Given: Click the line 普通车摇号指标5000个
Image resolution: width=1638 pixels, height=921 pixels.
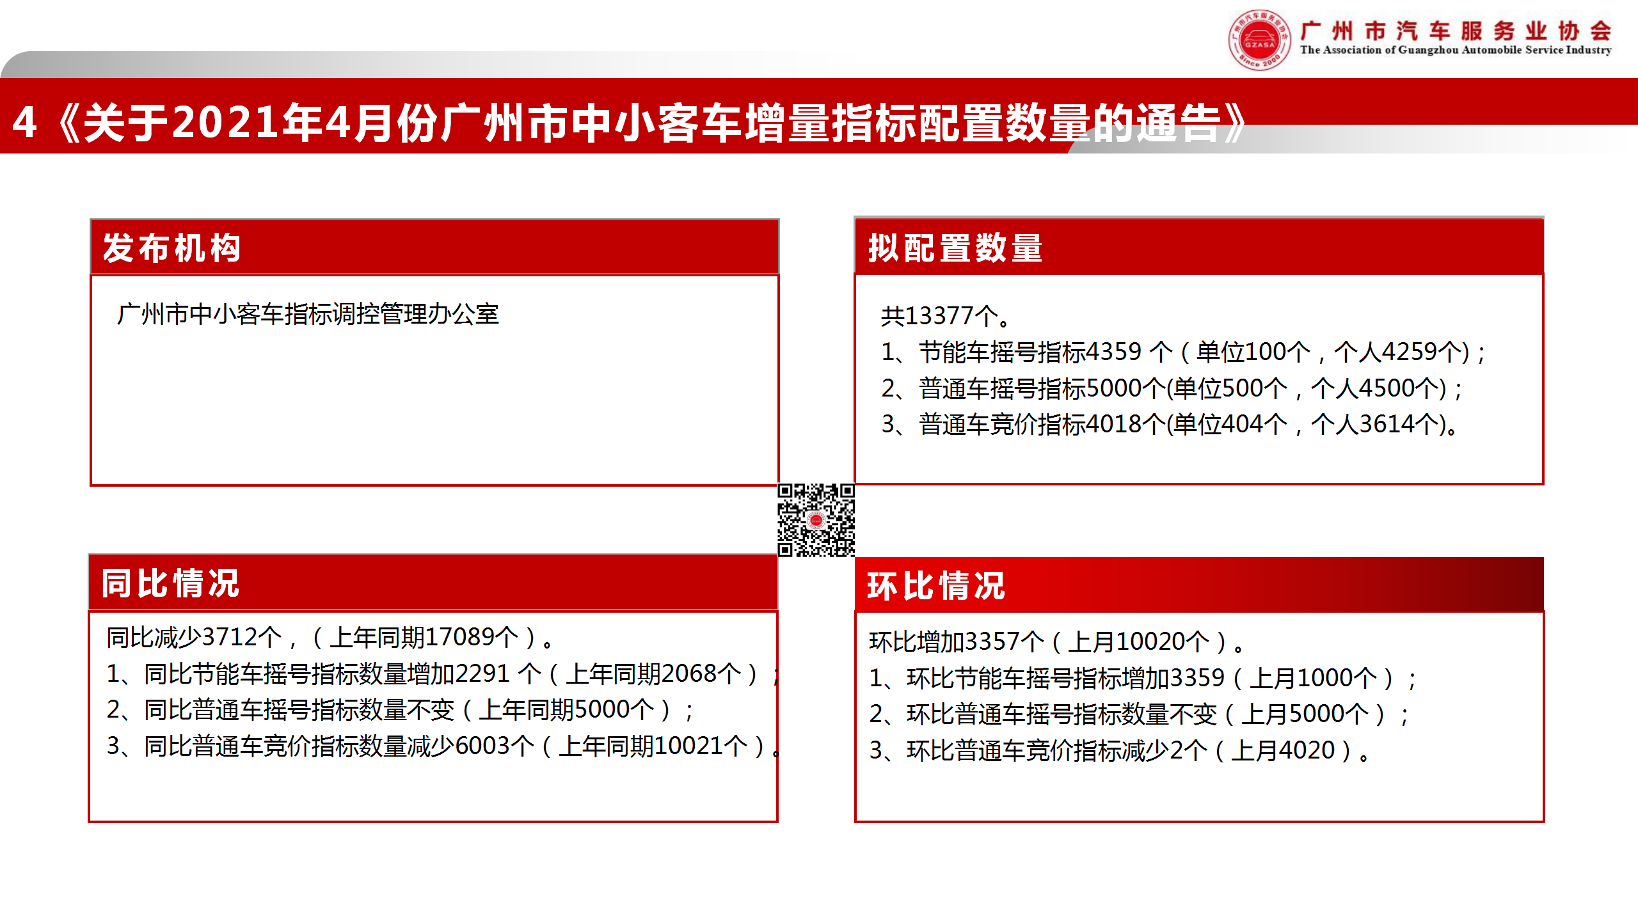Looking at the screenshot, I should [1172, 389].
